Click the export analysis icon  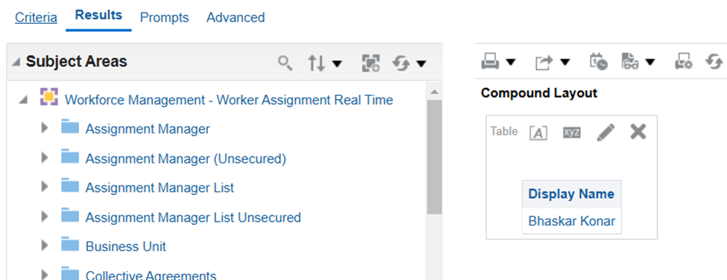tap(544, 62)
